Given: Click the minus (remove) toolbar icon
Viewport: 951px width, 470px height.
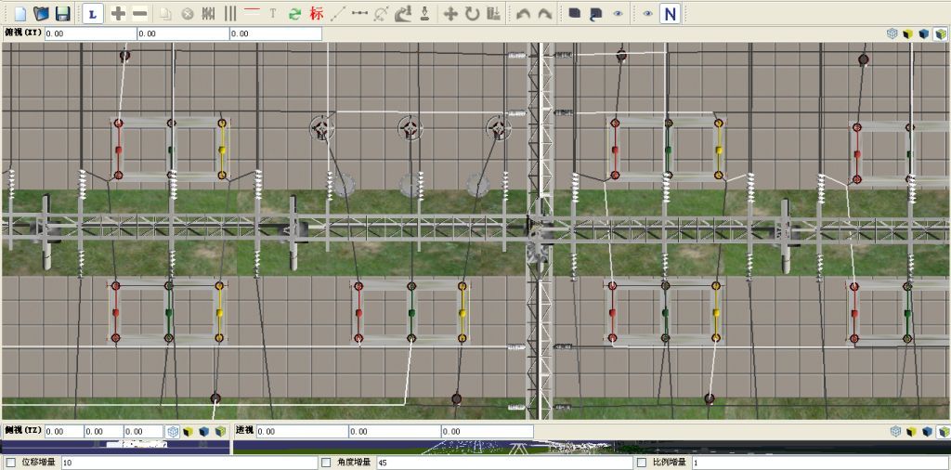Looking at the screenshot, I should coord(139,14).
